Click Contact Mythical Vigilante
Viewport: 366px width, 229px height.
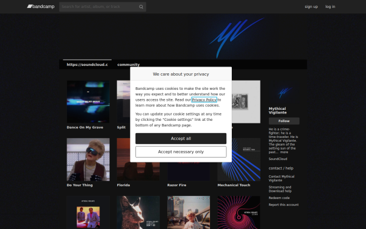point(281,178)
